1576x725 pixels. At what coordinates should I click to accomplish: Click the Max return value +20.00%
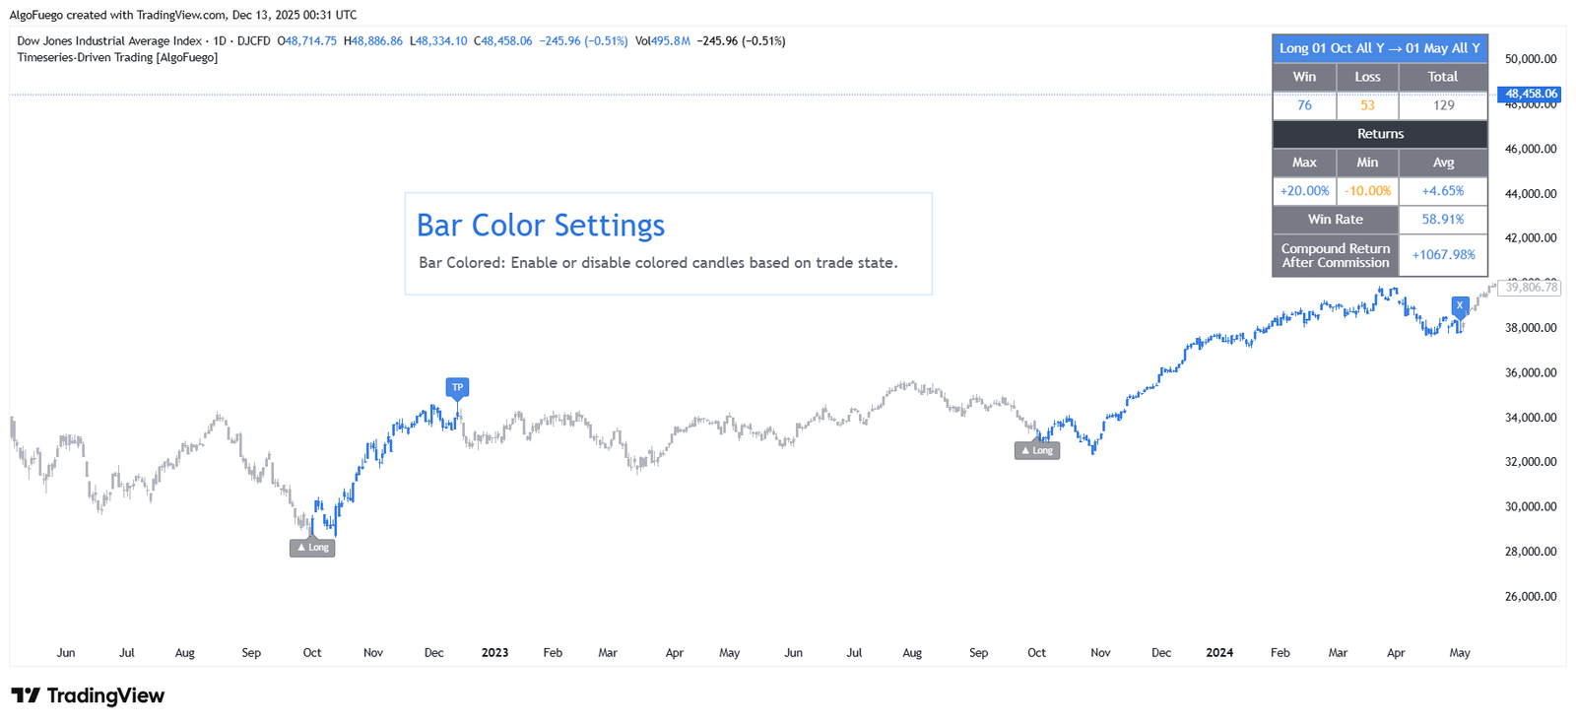pos(1304,191)
